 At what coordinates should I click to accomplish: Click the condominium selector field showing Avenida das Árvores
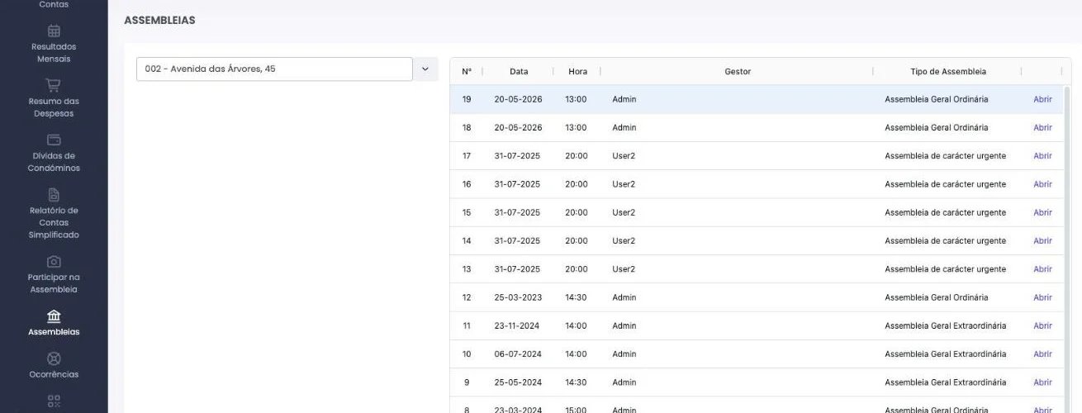click(274, 69)
